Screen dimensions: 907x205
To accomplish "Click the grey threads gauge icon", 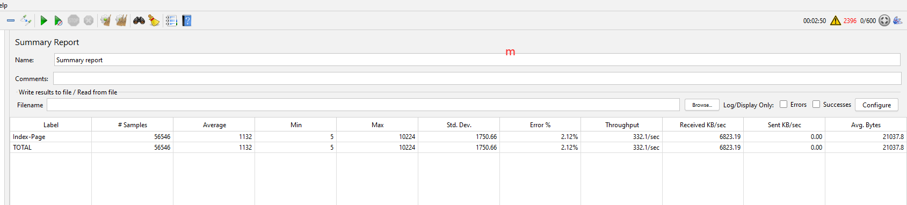I will pyautogui.click(x=884, y=20).
